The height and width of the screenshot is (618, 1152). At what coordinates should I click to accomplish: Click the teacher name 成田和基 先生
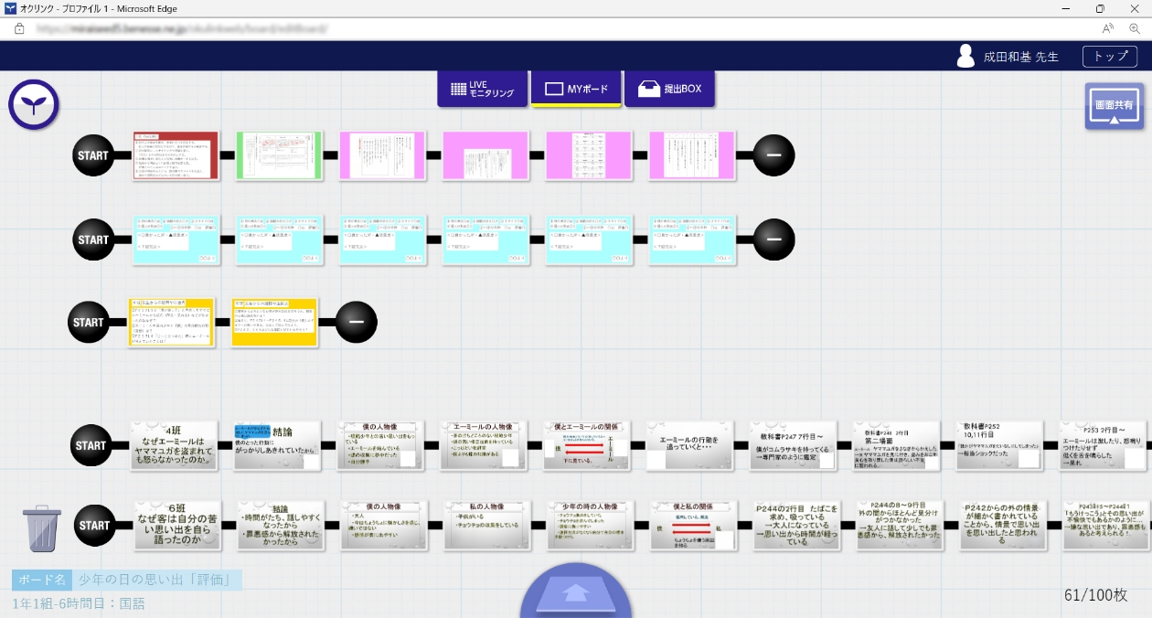tap(1021, 57)
